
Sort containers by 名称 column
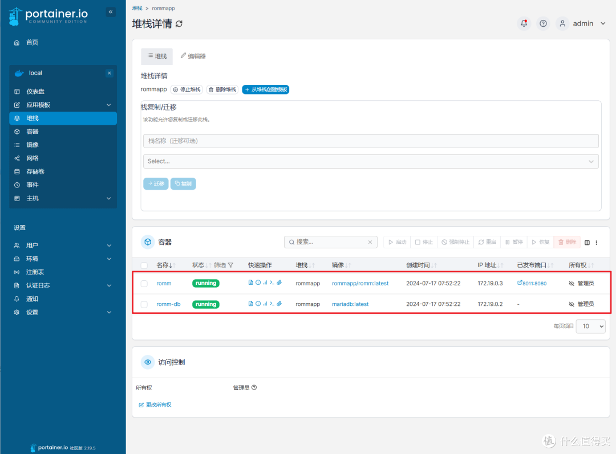(x=166, y=265)
